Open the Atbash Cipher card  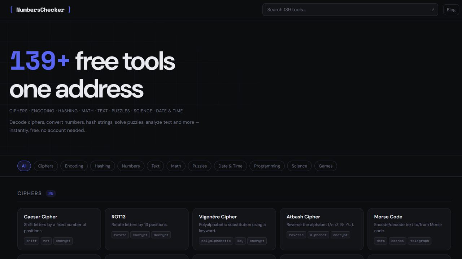[x=322, y=229]
